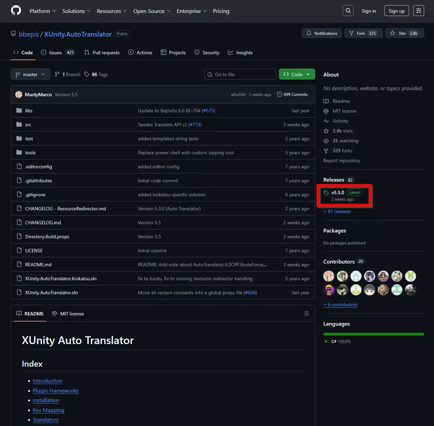The width and height of the screenshot is (434, 426).
Task: Switch to the Actions tab
Action: point(140,53)
